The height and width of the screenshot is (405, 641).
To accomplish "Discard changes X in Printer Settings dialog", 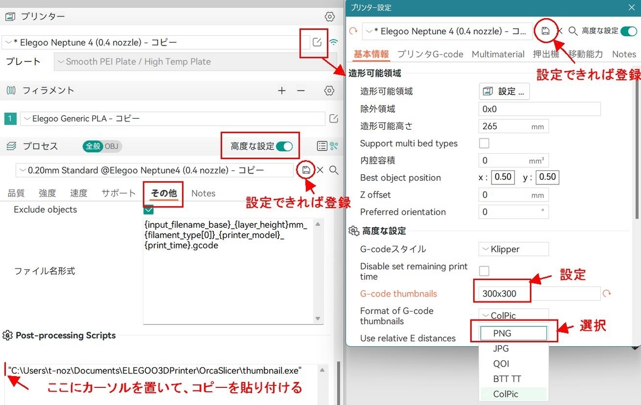I will (560, 31).
